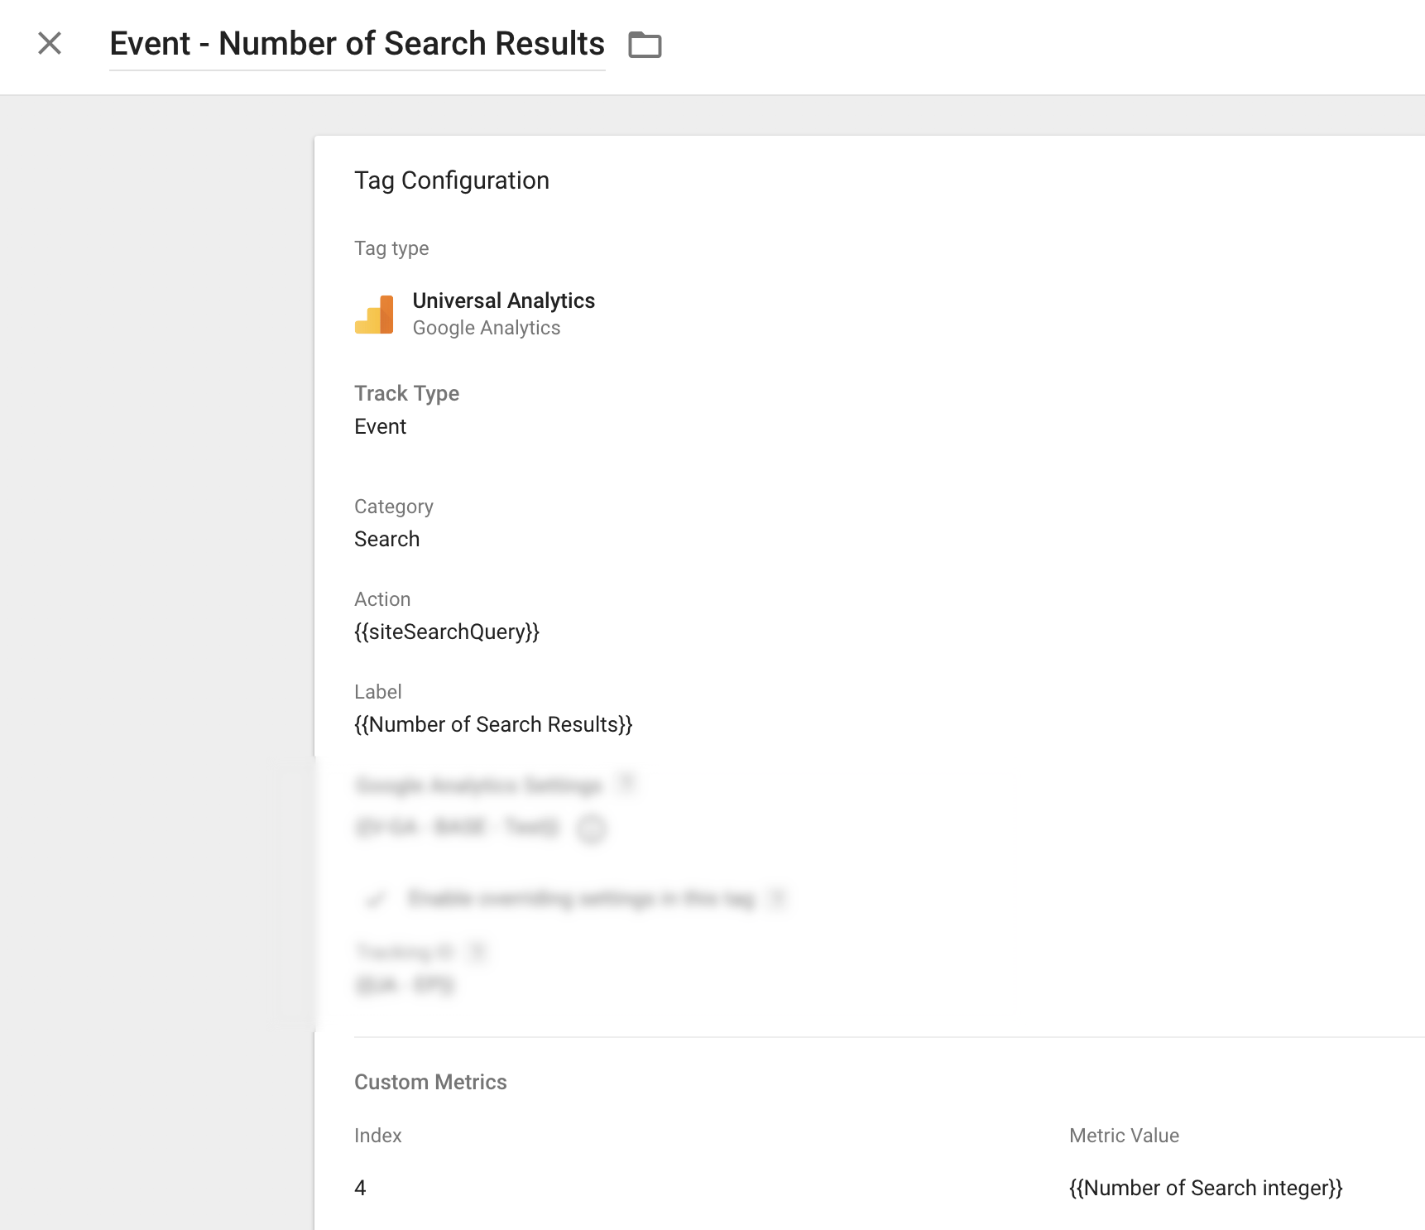This screenshot has height=1230, width=1425.
Task: Click the Category value Search
Action: tap(386, 539)
